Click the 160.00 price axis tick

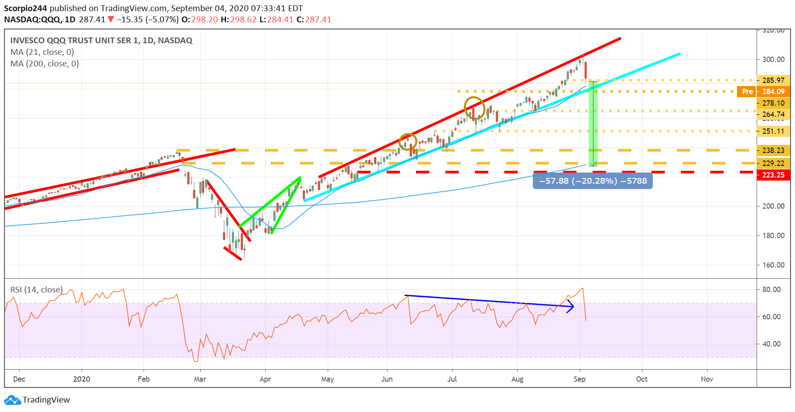tap(773, 265)
